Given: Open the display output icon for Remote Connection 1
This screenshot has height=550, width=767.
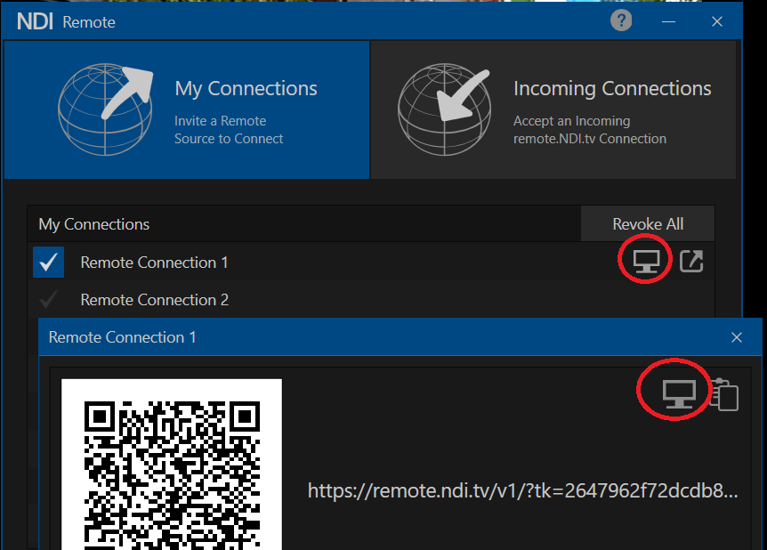Looking at the screenshot, I should [x=644, y=259].
